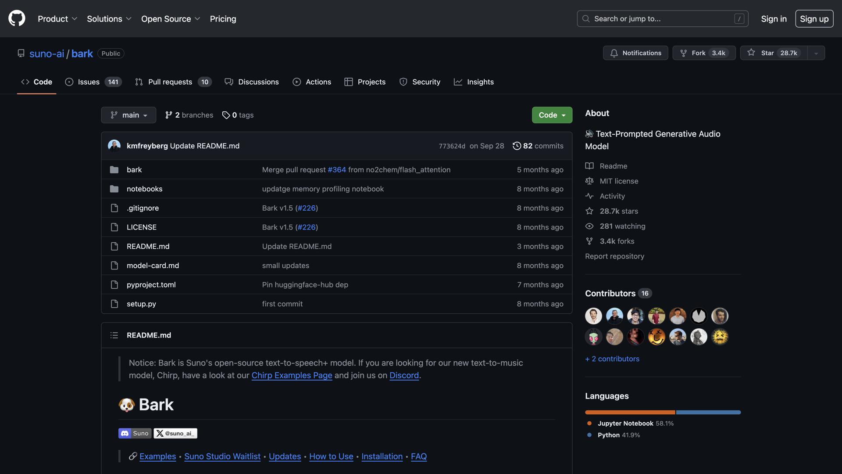Click the GitHub logo icon
The width and height of the screenshot is (842, 474).
17,18
